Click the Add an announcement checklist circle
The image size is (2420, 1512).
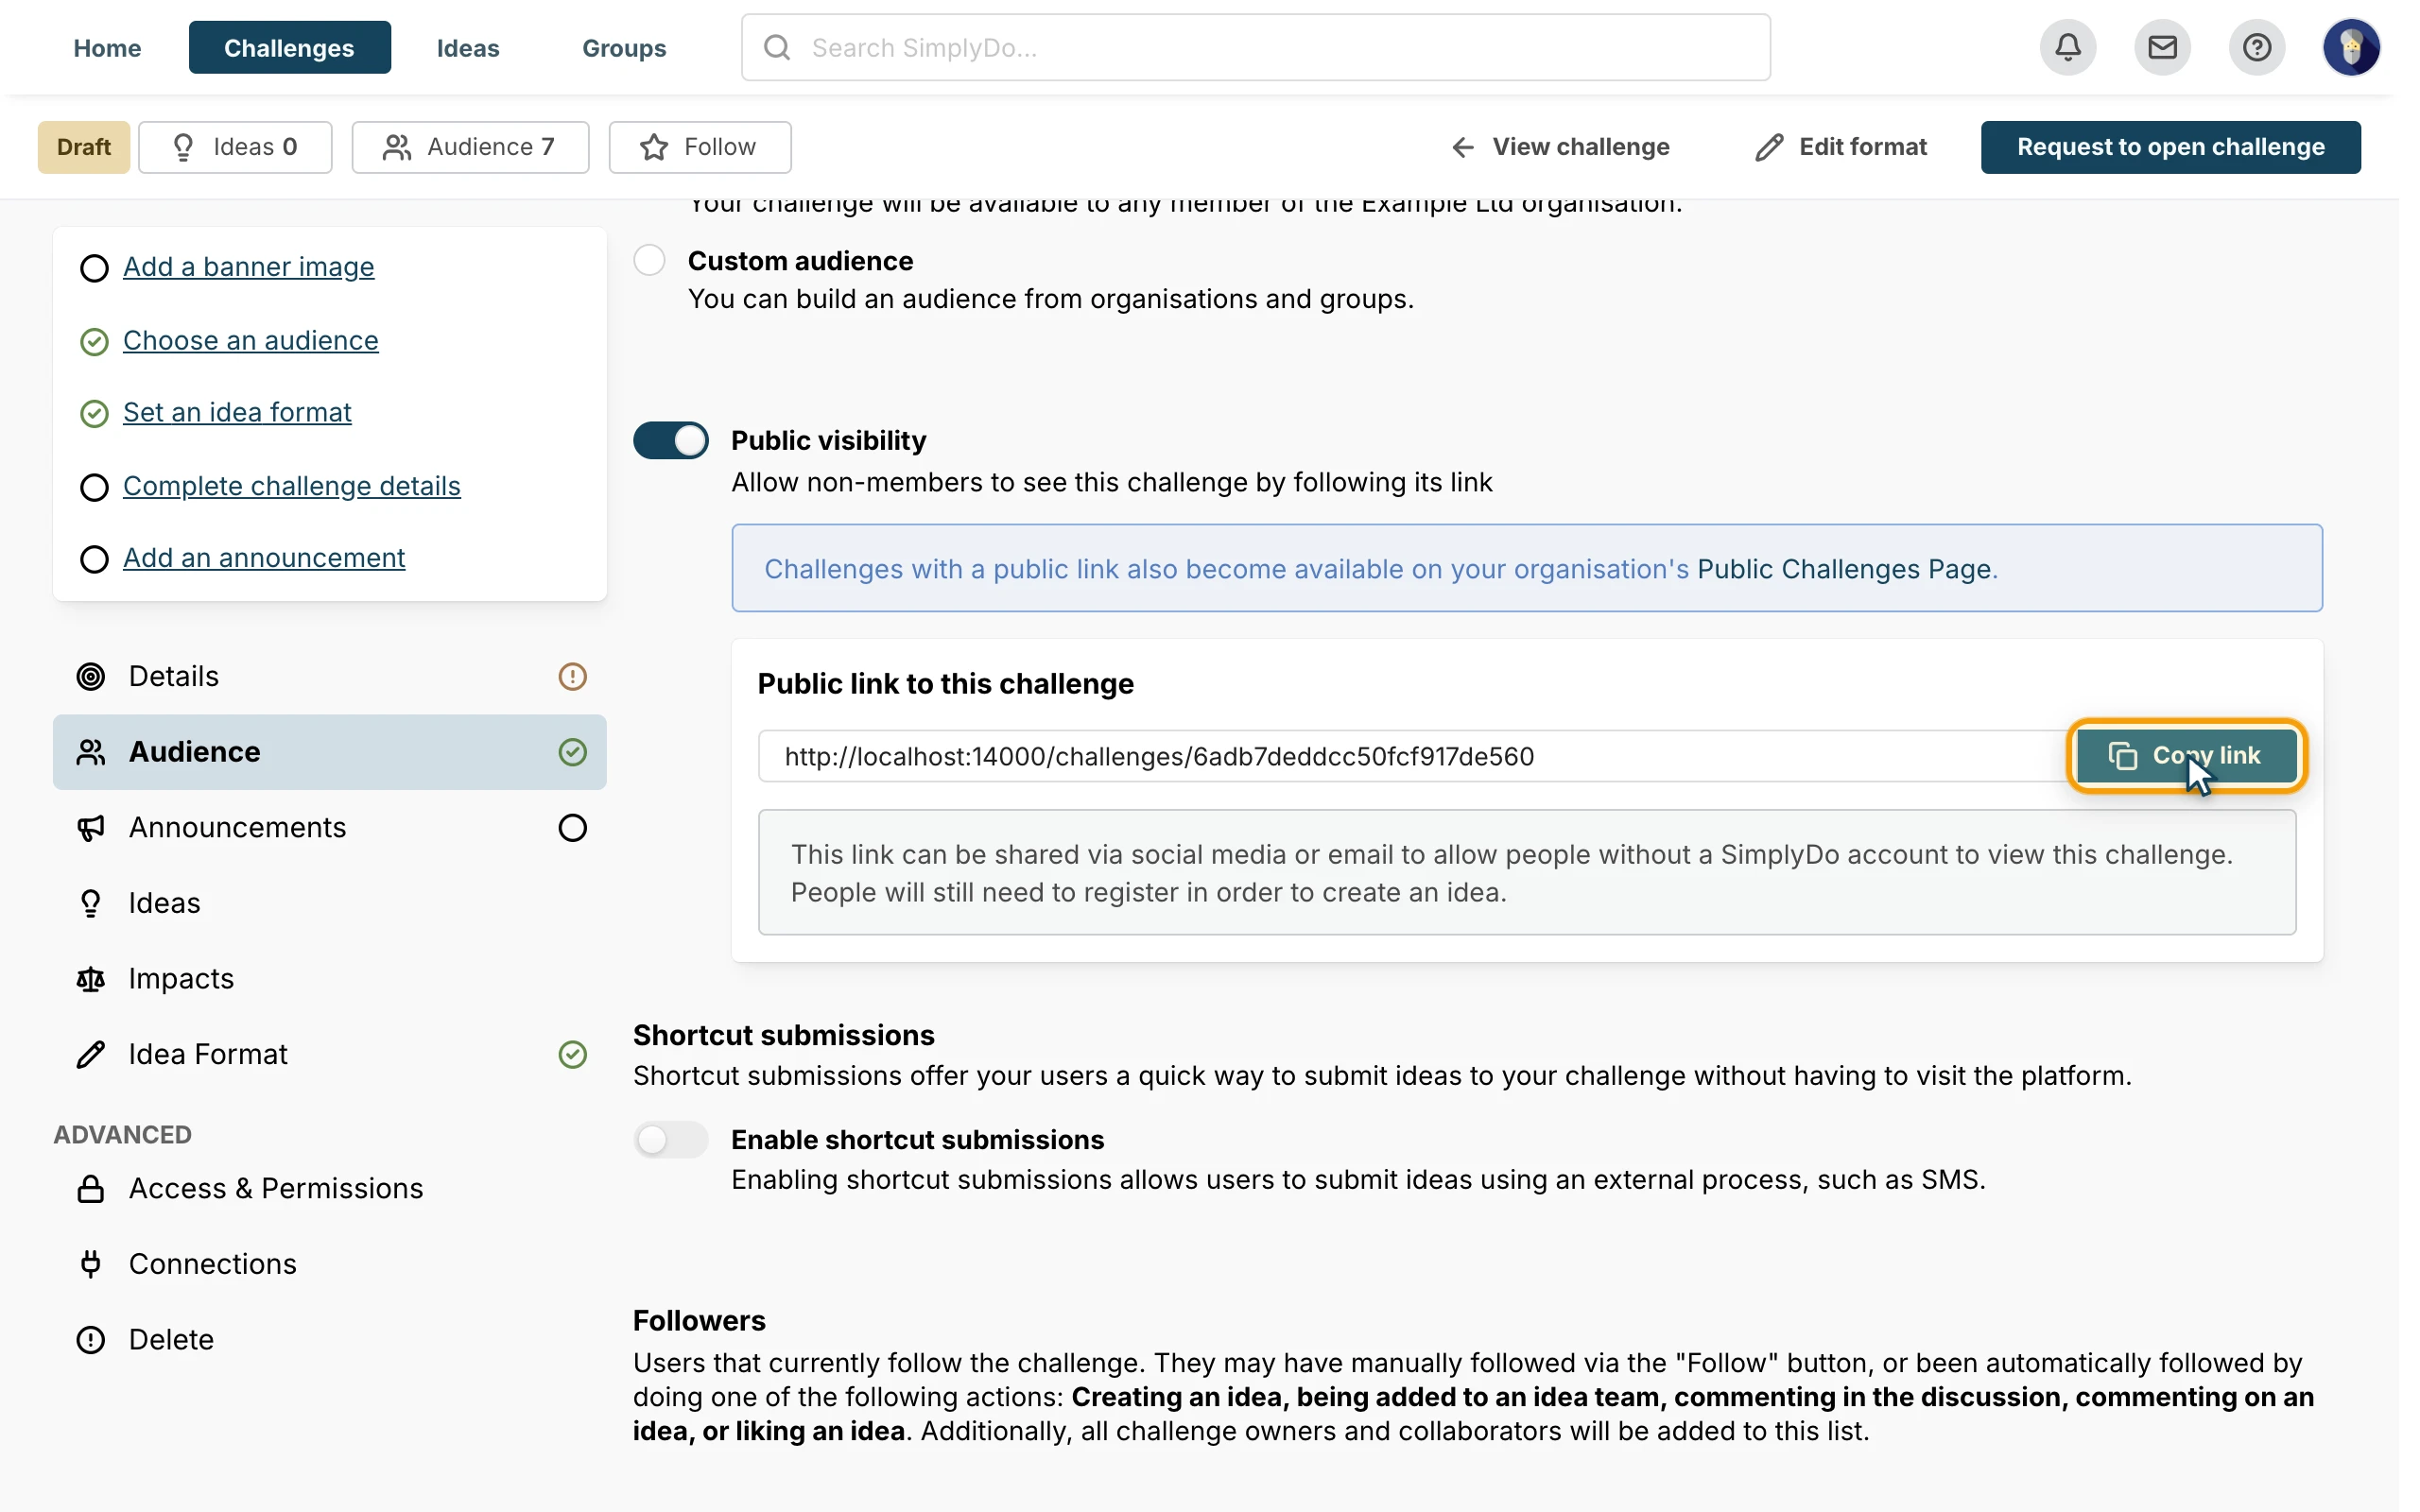94,559
